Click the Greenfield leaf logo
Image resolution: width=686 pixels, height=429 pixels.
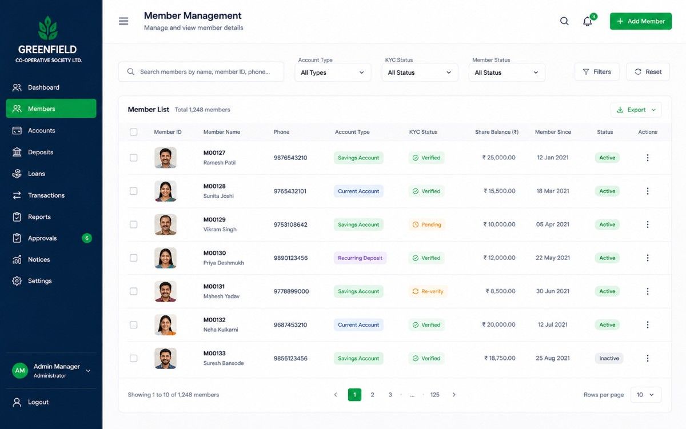click(x=47, y=29)
